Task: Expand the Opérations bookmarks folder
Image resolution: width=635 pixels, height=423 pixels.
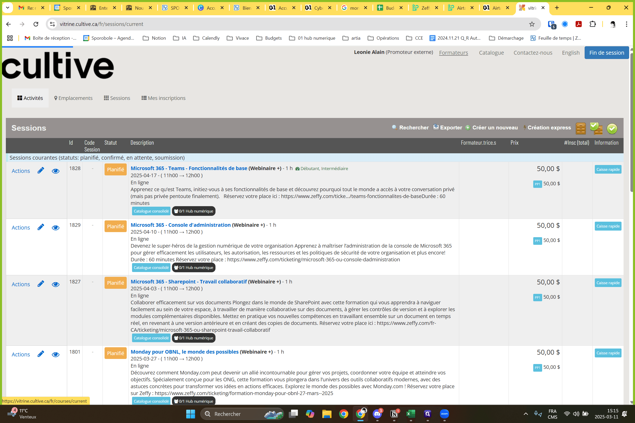Action: click(x=383, y=38)
